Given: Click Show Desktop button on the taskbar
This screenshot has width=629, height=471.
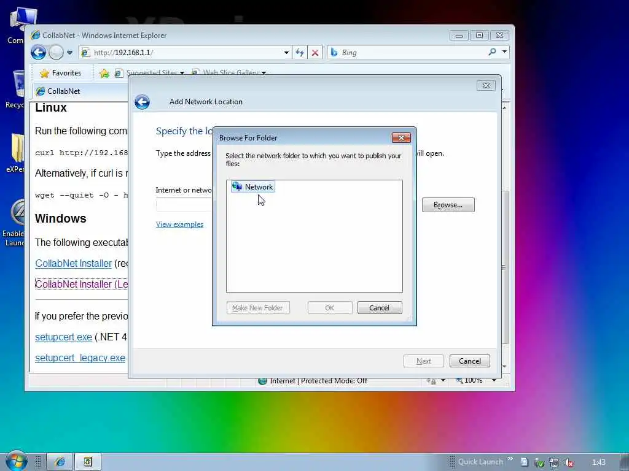Looking at the screenshot, I should (x=624, y=462).
